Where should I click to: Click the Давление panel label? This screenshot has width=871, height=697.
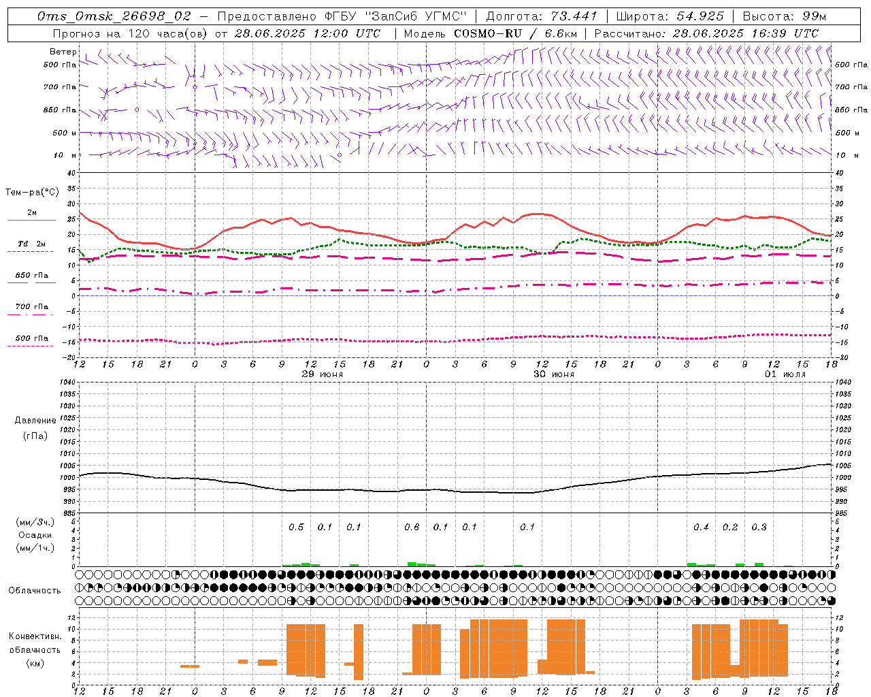(35, 421)
